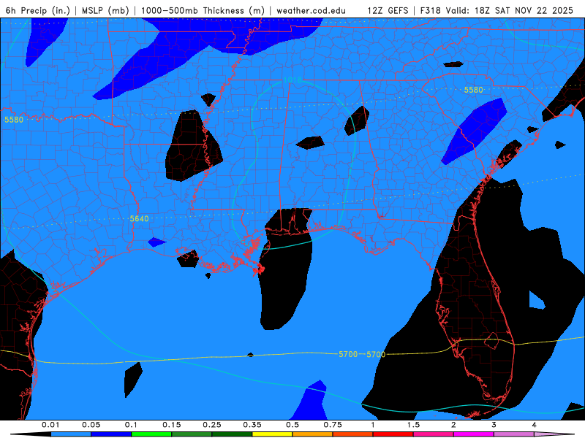Click the 0.35 legend value

point(252,425)
